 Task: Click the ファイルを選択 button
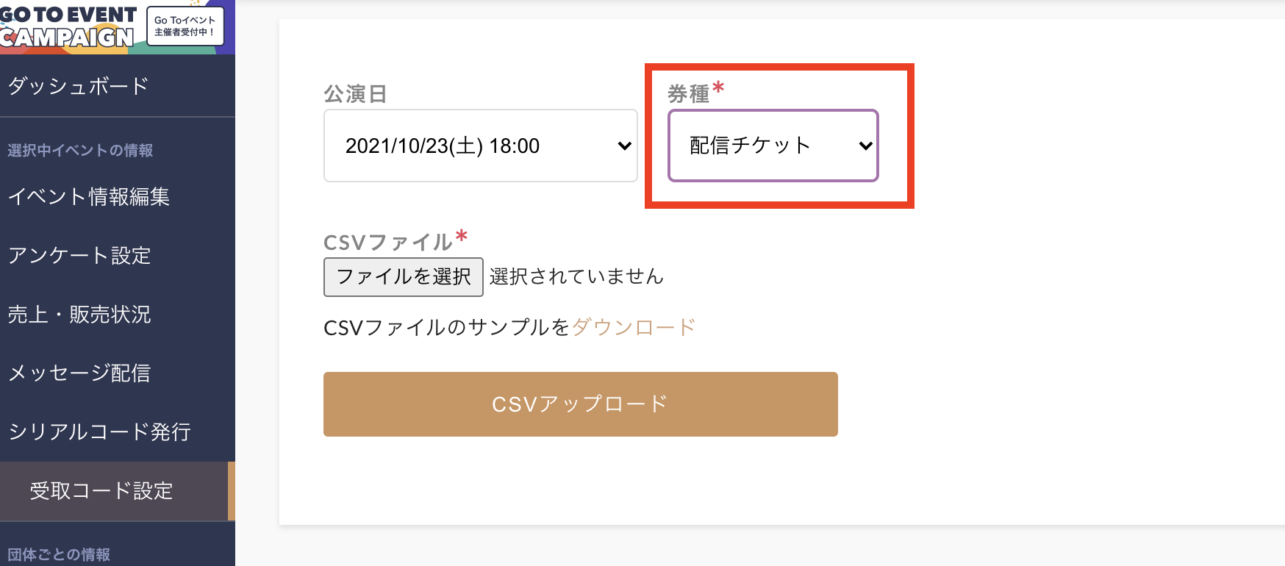click(404, 277)
